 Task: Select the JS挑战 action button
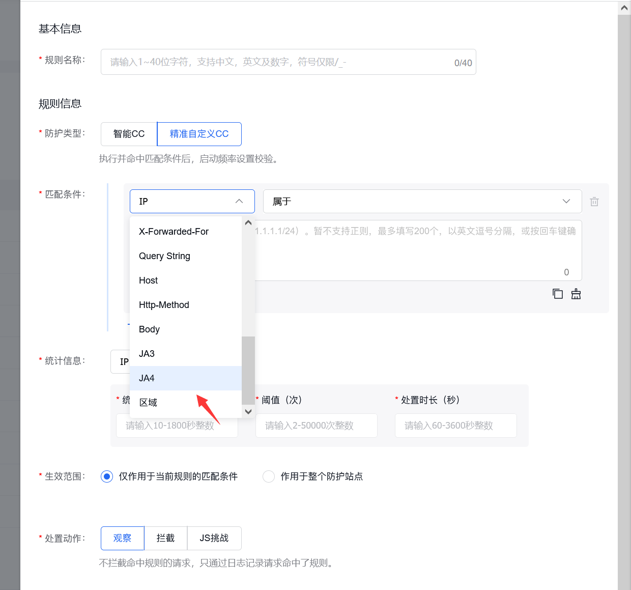[x=214, y=538]
